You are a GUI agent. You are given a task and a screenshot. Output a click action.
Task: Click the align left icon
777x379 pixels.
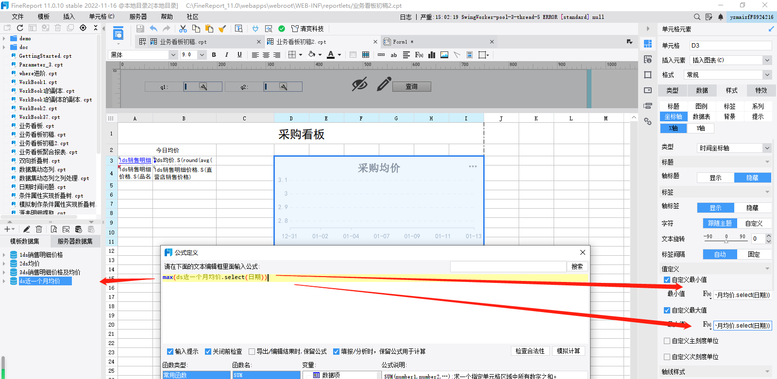[255, 55]
